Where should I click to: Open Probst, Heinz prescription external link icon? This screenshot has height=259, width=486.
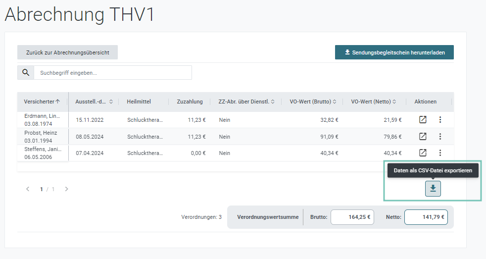tap(423, 137)
